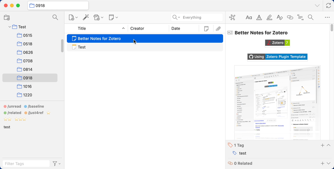Click the new note icon

click(x=111, y=17)
